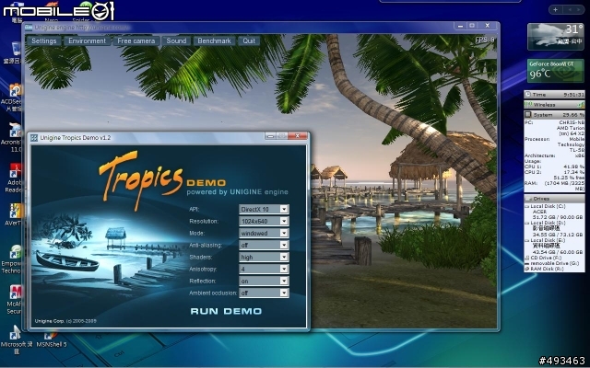Image resolution: width=590 pixels, height=368 pixels.
Task: Click the GeForce 8600M GT temperature gadget
Action: point(556,71)
